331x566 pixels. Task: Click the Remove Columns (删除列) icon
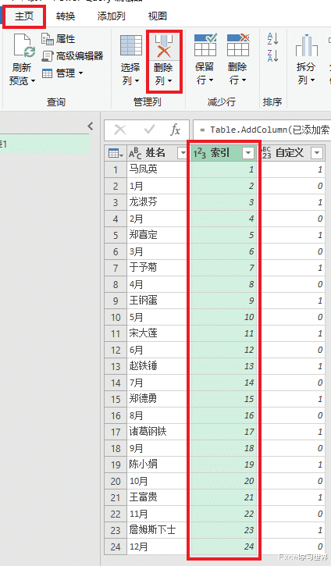(164, 46)
